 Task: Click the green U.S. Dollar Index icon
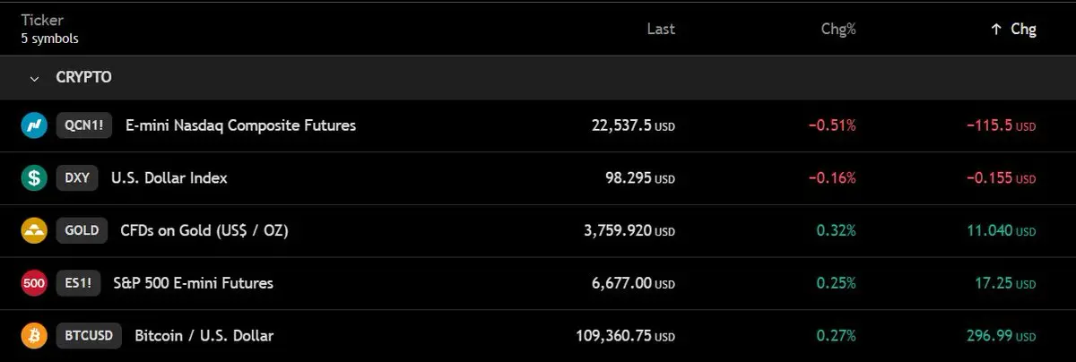(34, 178)
